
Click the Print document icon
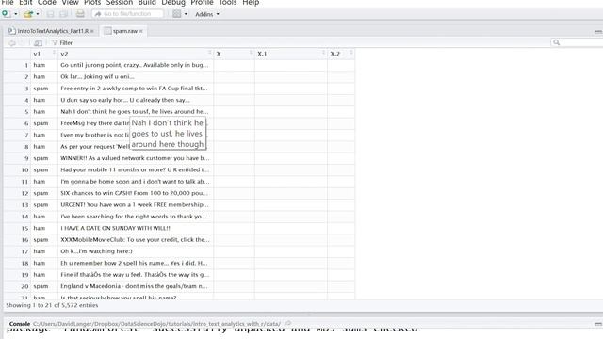(80, 14)
